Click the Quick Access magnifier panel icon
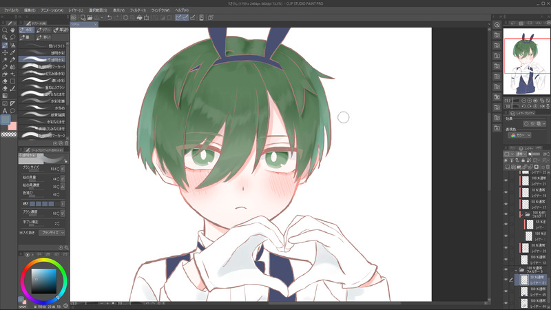This screenshot has height=310, width=551. [x=497, y=25]
